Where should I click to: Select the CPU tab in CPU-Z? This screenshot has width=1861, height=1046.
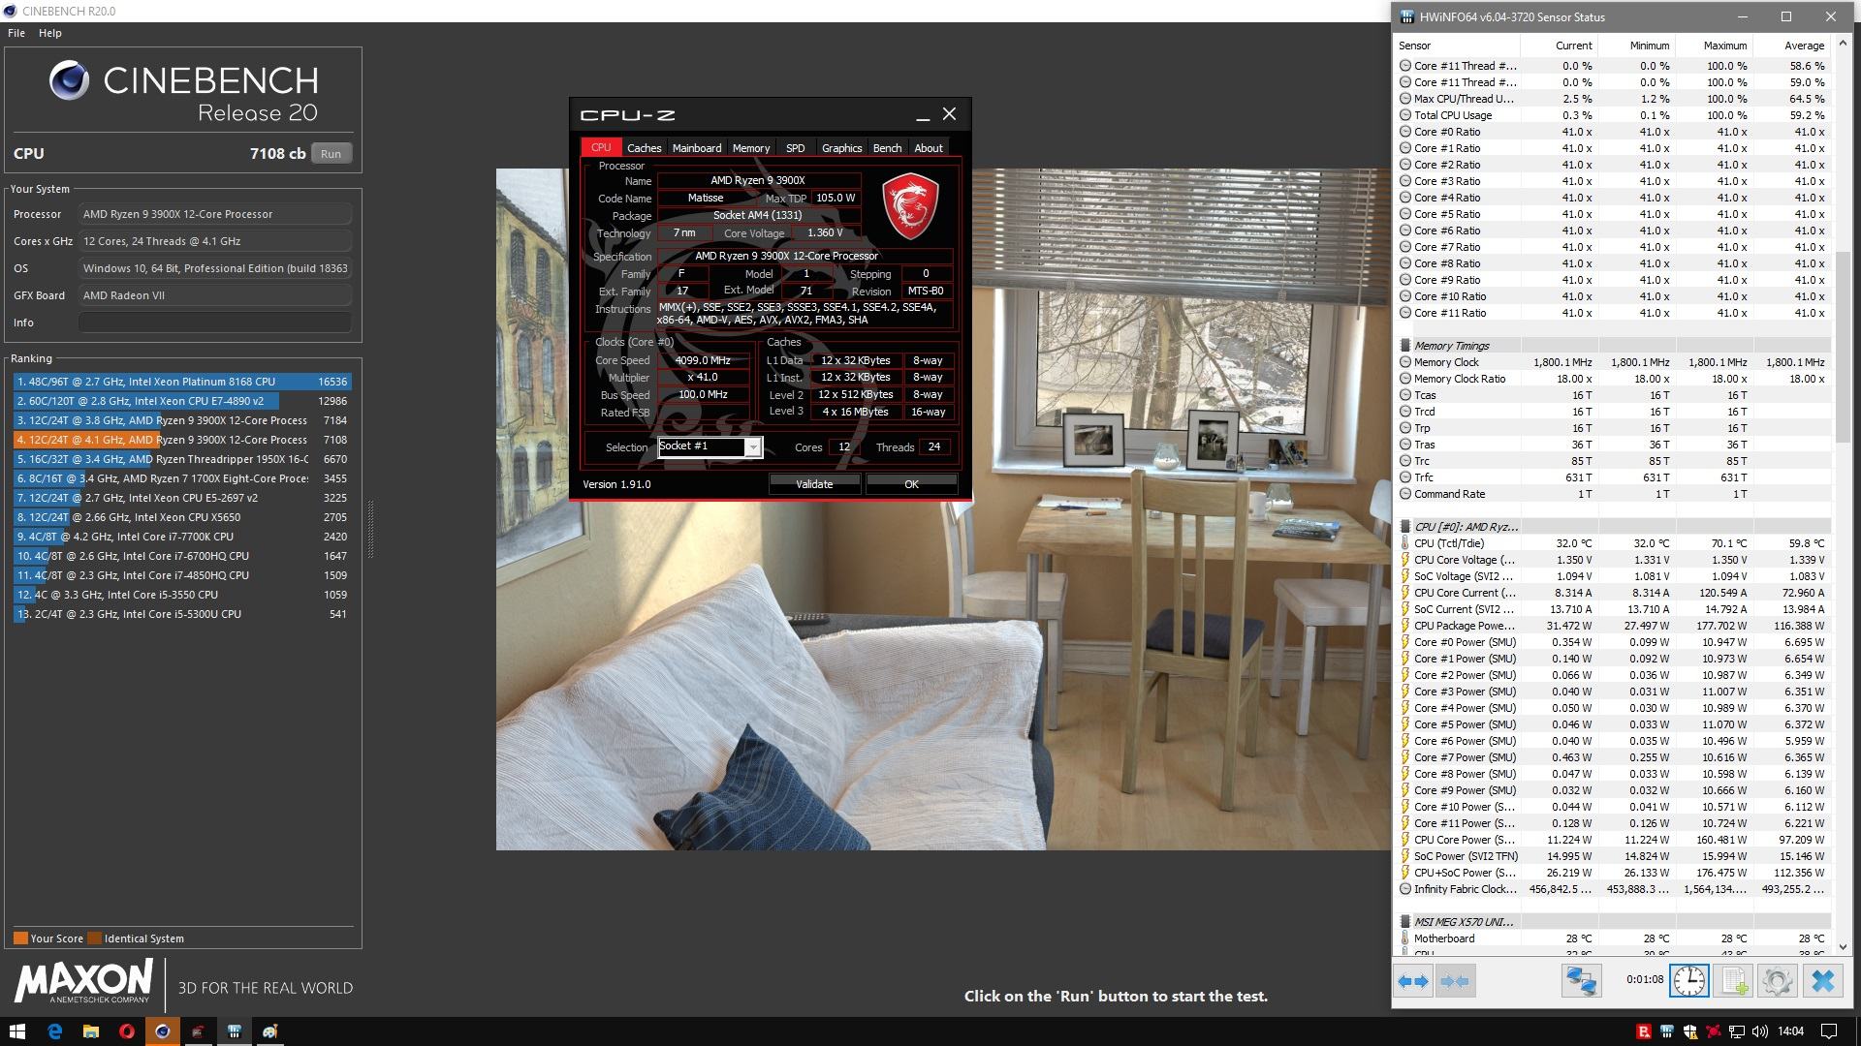pos(601,147)
